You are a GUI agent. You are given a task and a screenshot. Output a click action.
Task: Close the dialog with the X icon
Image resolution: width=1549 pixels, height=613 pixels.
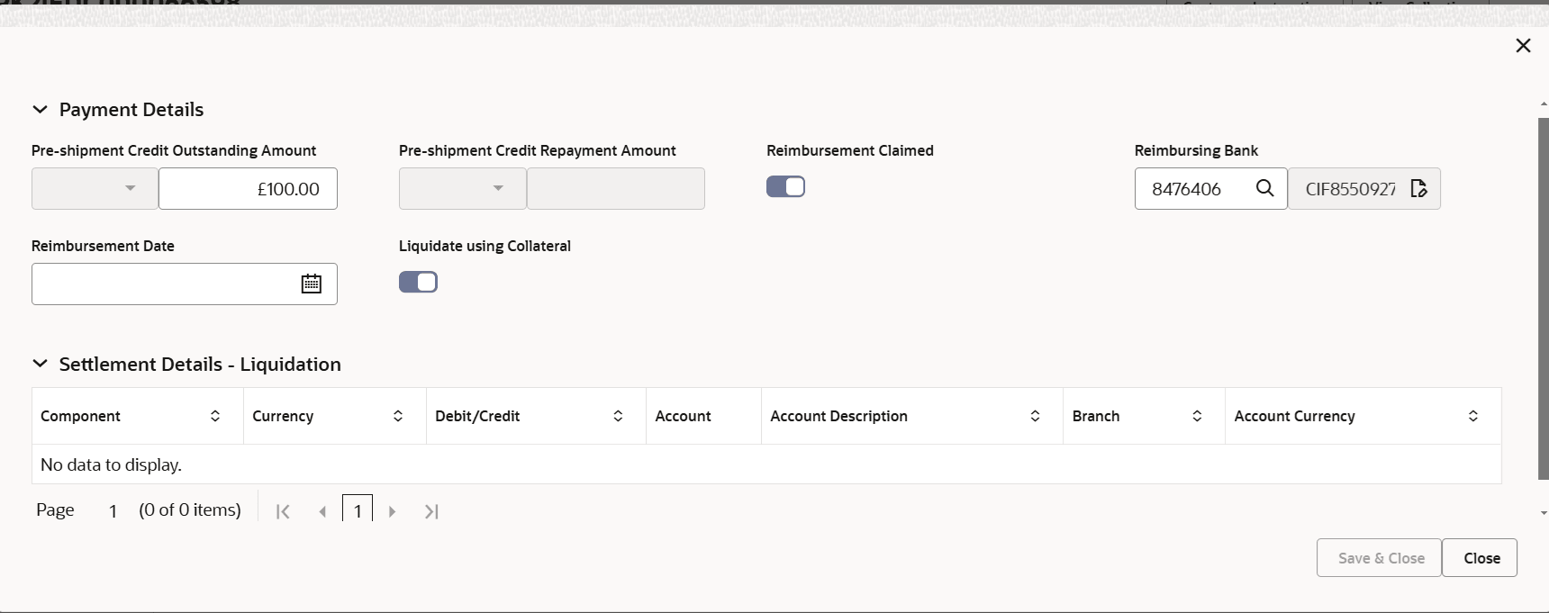pyautogui.click(x=1523, y=45)
